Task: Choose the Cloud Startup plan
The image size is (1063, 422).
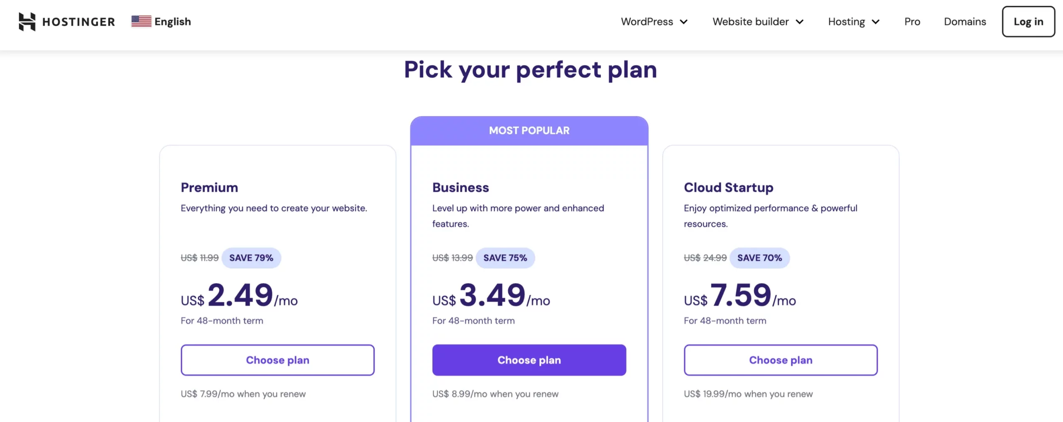Action: 781,360
